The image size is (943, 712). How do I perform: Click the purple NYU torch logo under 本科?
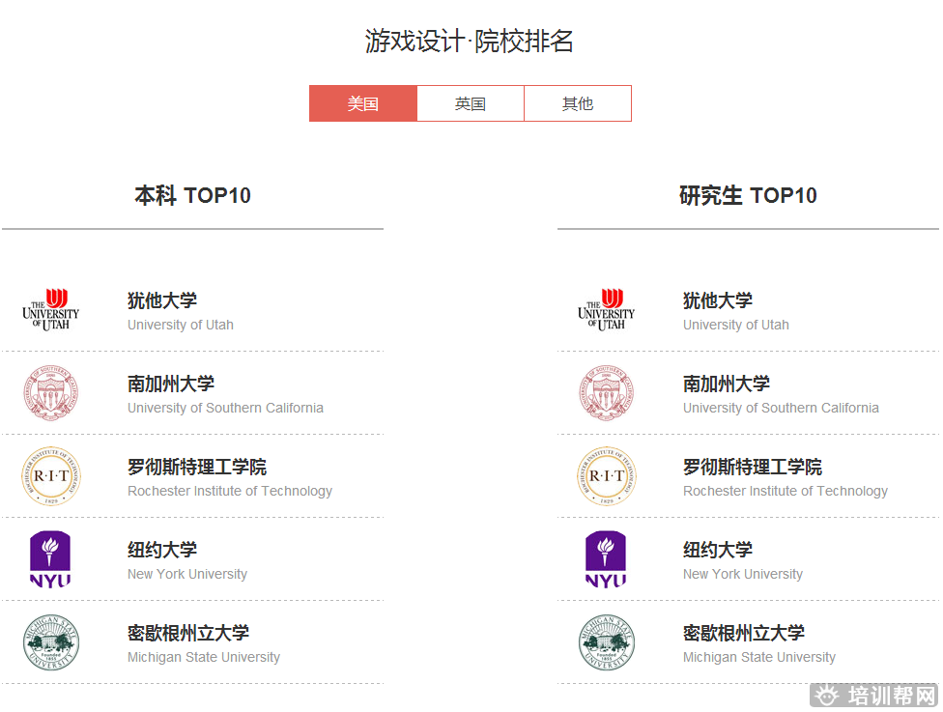point(50,559)
